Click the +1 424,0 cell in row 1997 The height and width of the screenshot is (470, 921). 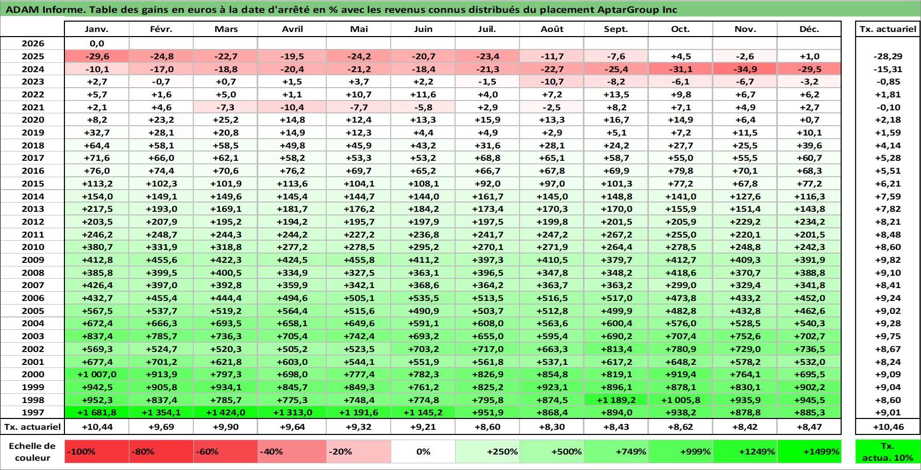(x=226, y=412)
